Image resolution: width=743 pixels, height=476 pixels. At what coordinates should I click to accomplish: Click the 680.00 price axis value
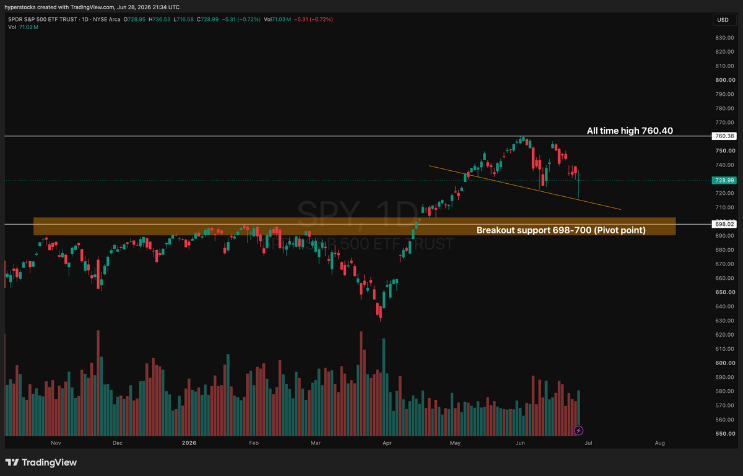click(x=724, y=250)
